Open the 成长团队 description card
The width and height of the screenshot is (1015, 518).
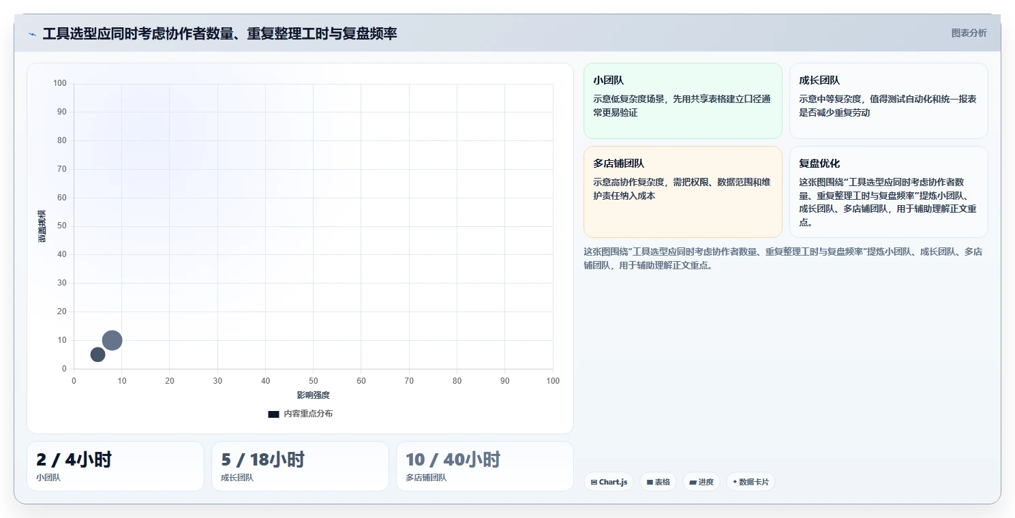[889, 101]
